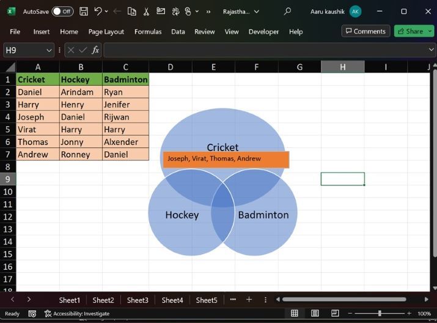Click the Name Box showing H9

click(24, 50)
